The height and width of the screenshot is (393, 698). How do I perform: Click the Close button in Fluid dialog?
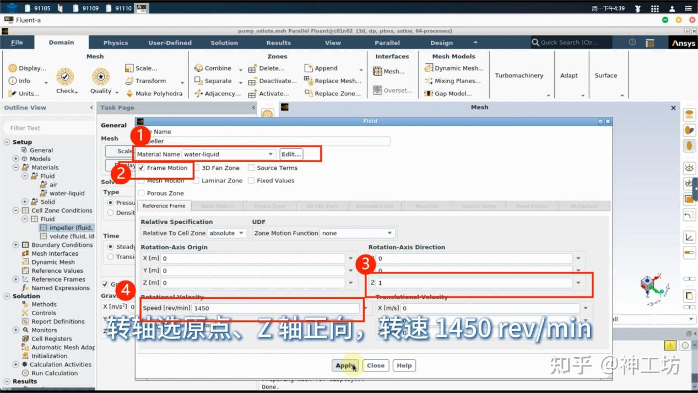click(376, 365)
